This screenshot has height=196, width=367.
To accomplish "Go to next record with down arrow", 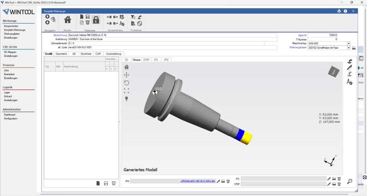I will pyautogui.click(x=47, y=23).
